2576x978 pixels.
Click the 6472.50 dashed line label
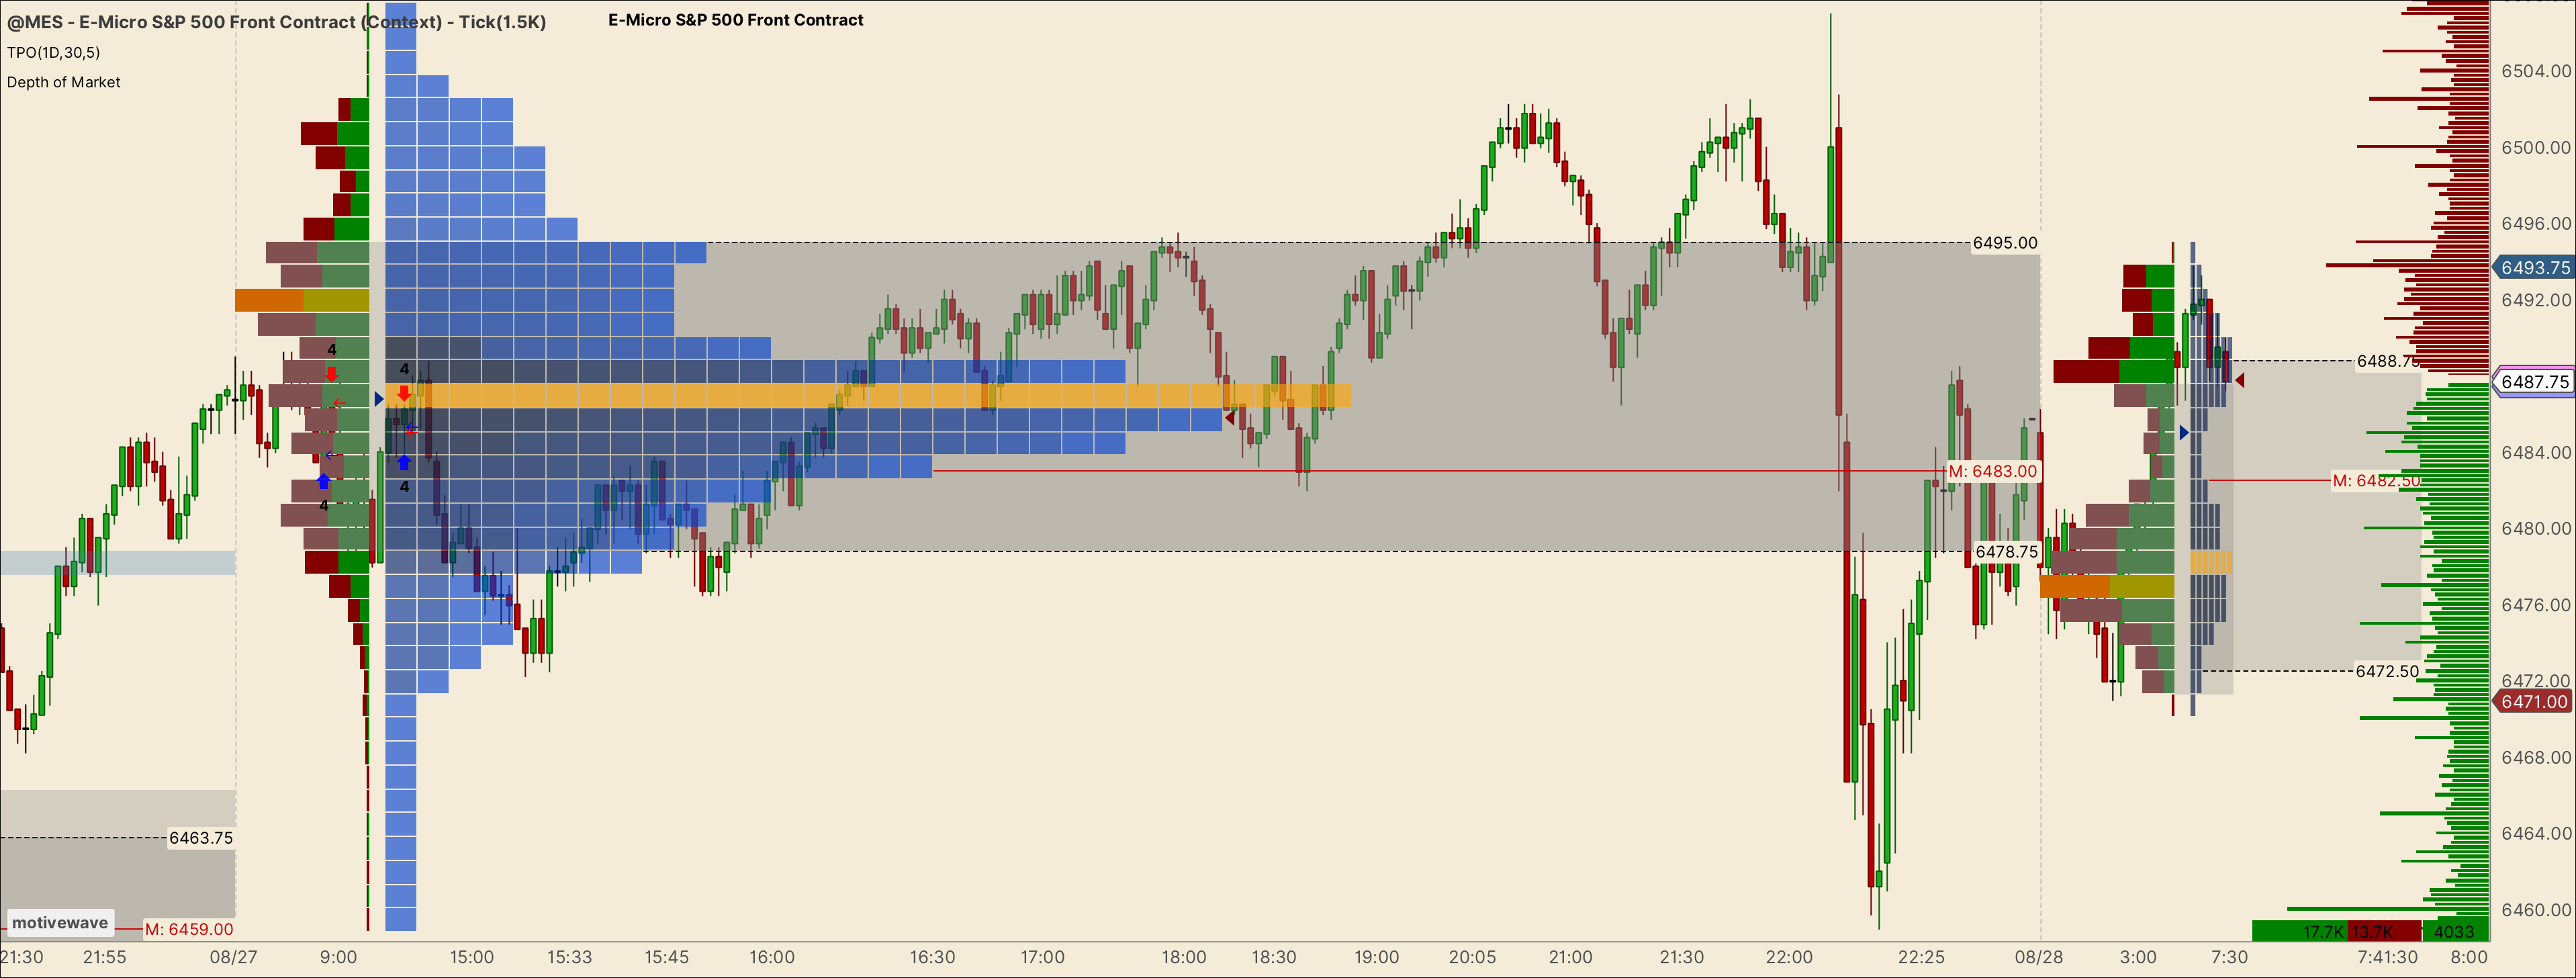point(2387,671)
